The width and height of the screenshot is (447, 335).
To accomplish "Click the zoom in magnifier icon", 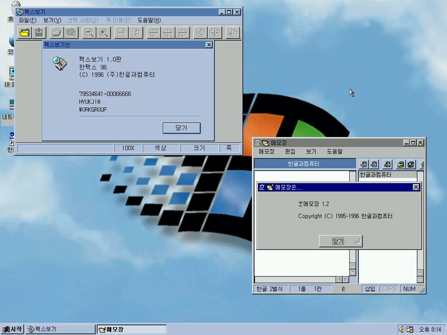I will 103,33.
